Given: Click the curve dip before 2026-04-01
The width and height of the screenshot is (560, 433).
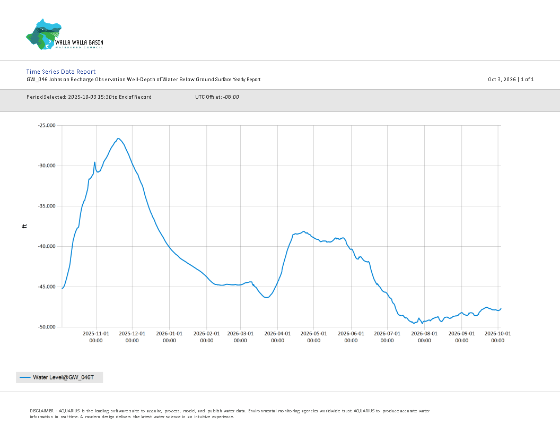Looking at the screenshot, I should [x=266, y=297].
